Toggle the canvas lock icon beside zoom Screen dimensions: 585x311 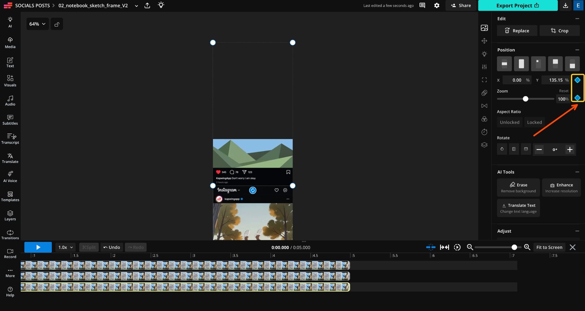[57, 24]
